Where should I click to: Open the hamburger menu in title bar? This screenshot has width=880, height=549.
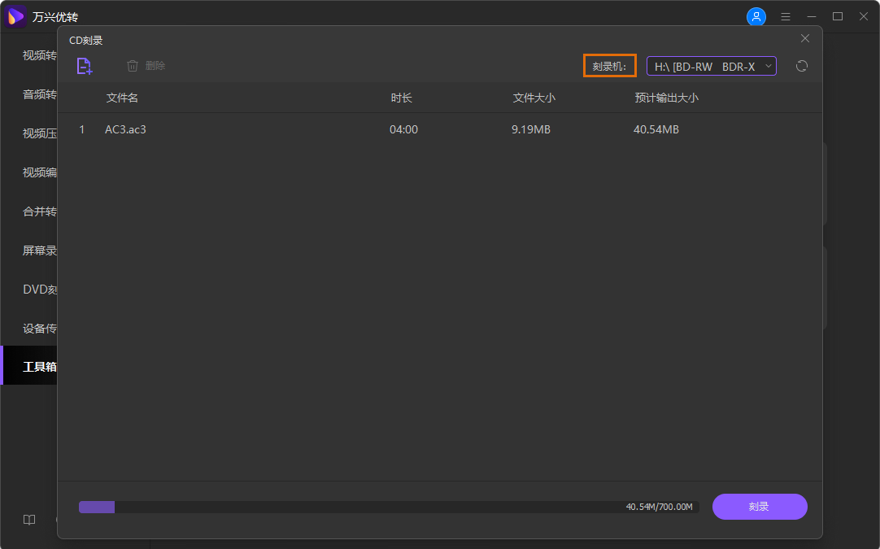[x=786, y=17]
